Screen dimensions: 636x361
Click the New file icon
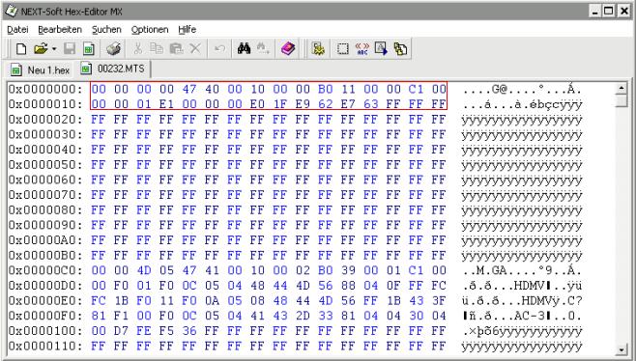click(21, 49)
